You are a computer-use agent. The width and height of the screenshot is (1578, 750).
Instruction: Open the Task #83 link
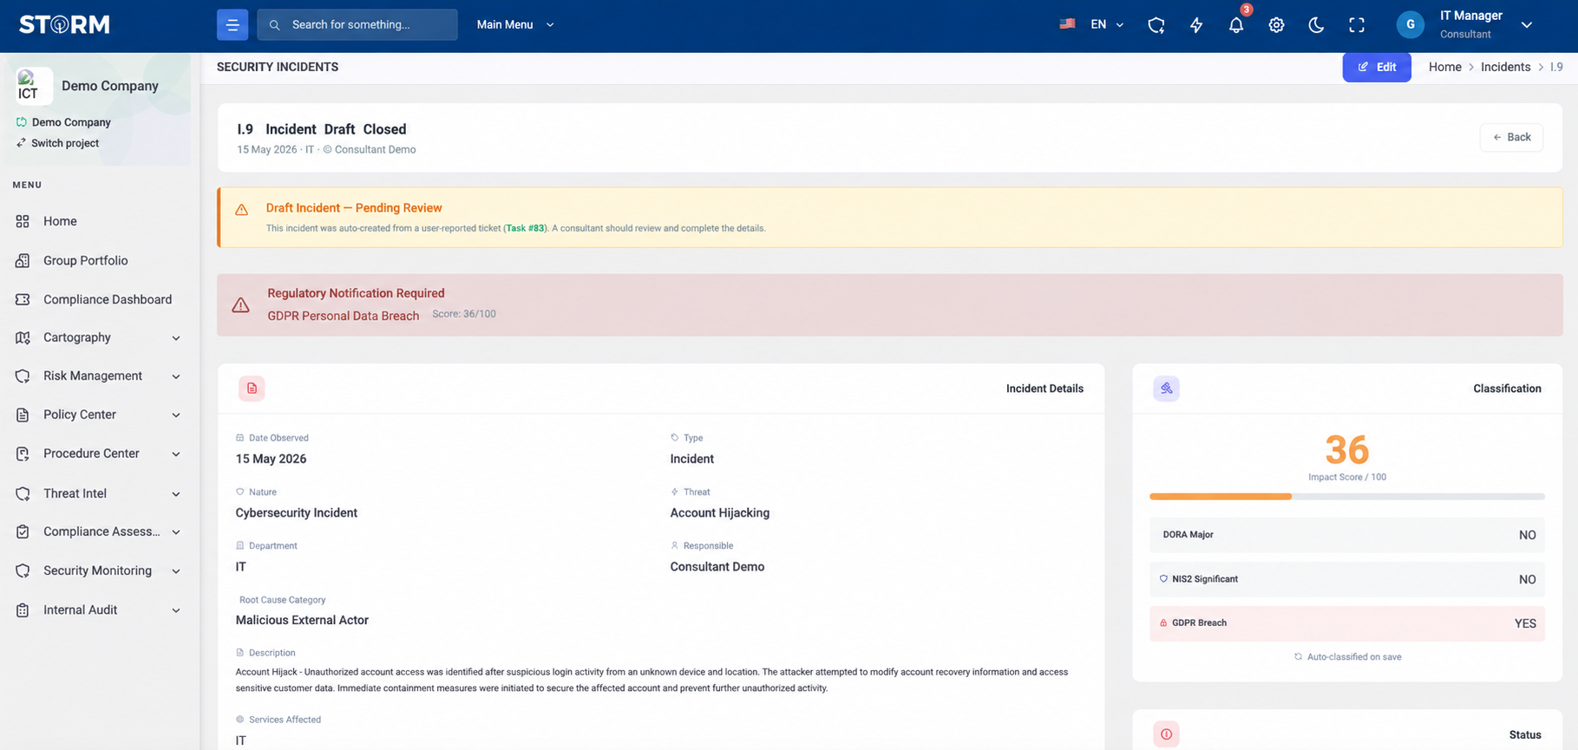[526, 228]
